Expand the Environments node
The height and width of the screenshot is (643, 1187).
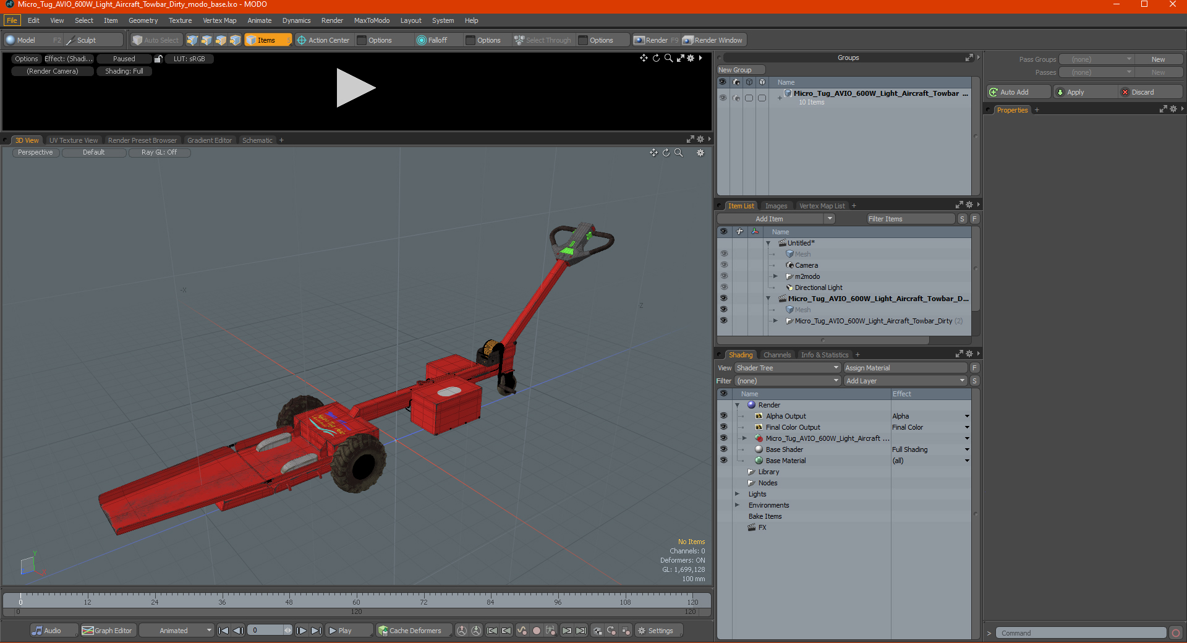click(x=737, y=505)
